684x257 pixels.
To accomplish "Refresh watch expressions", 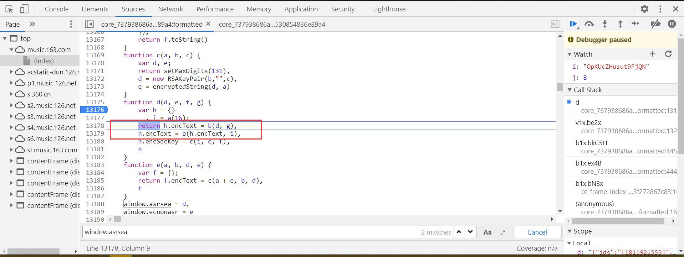I will [668, 54].
